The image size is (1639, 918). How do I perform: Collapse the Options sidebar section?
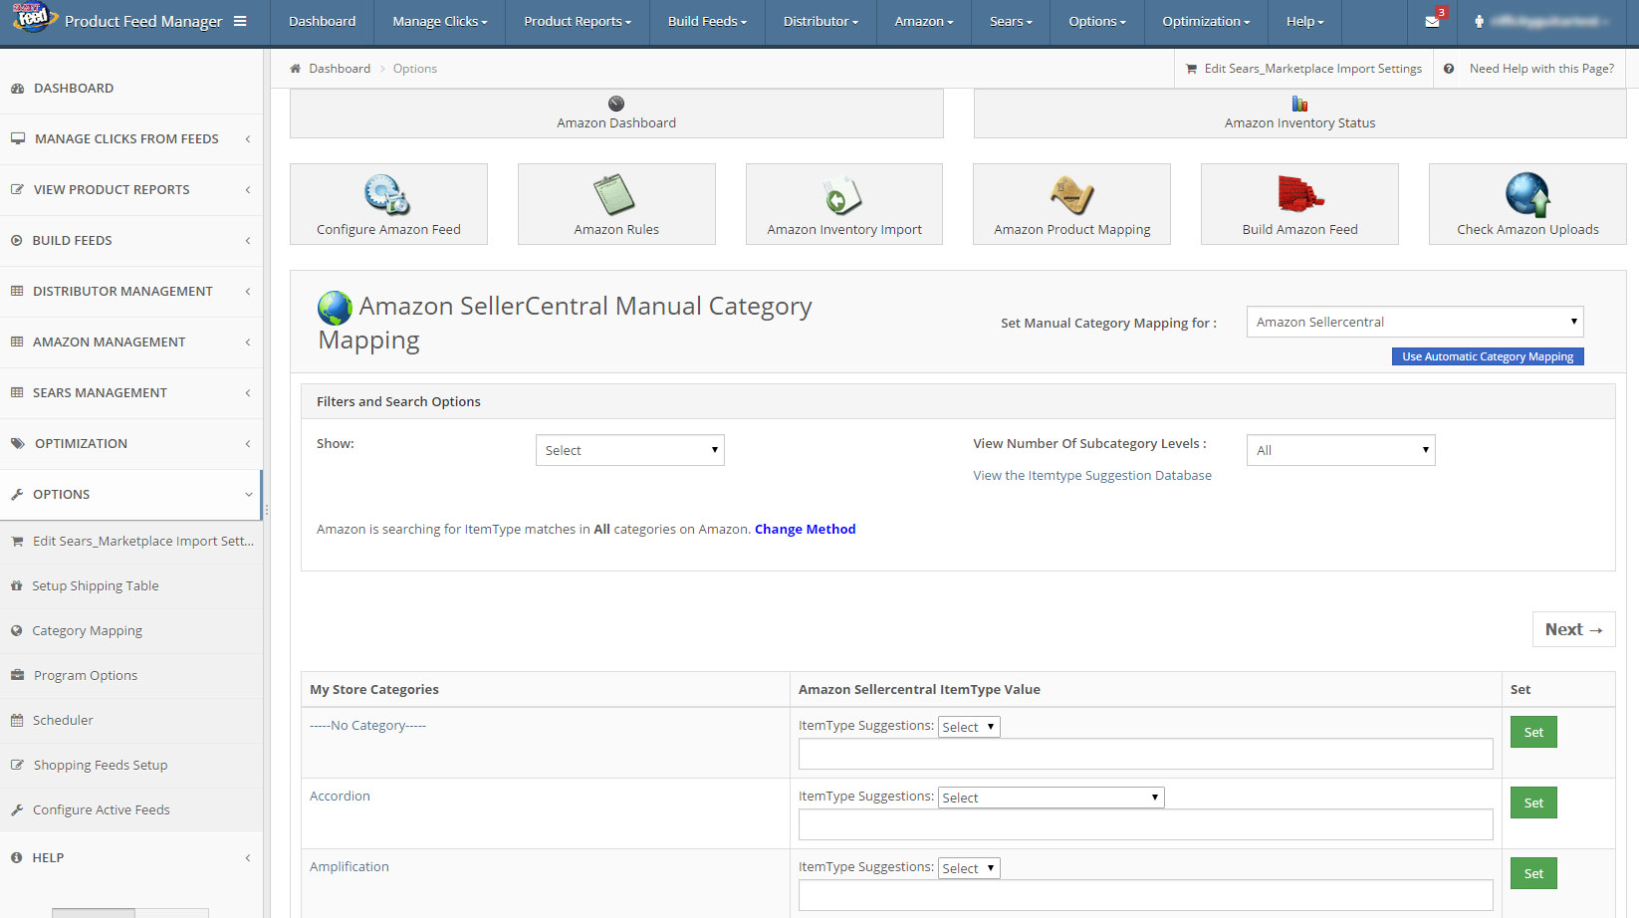131,495
